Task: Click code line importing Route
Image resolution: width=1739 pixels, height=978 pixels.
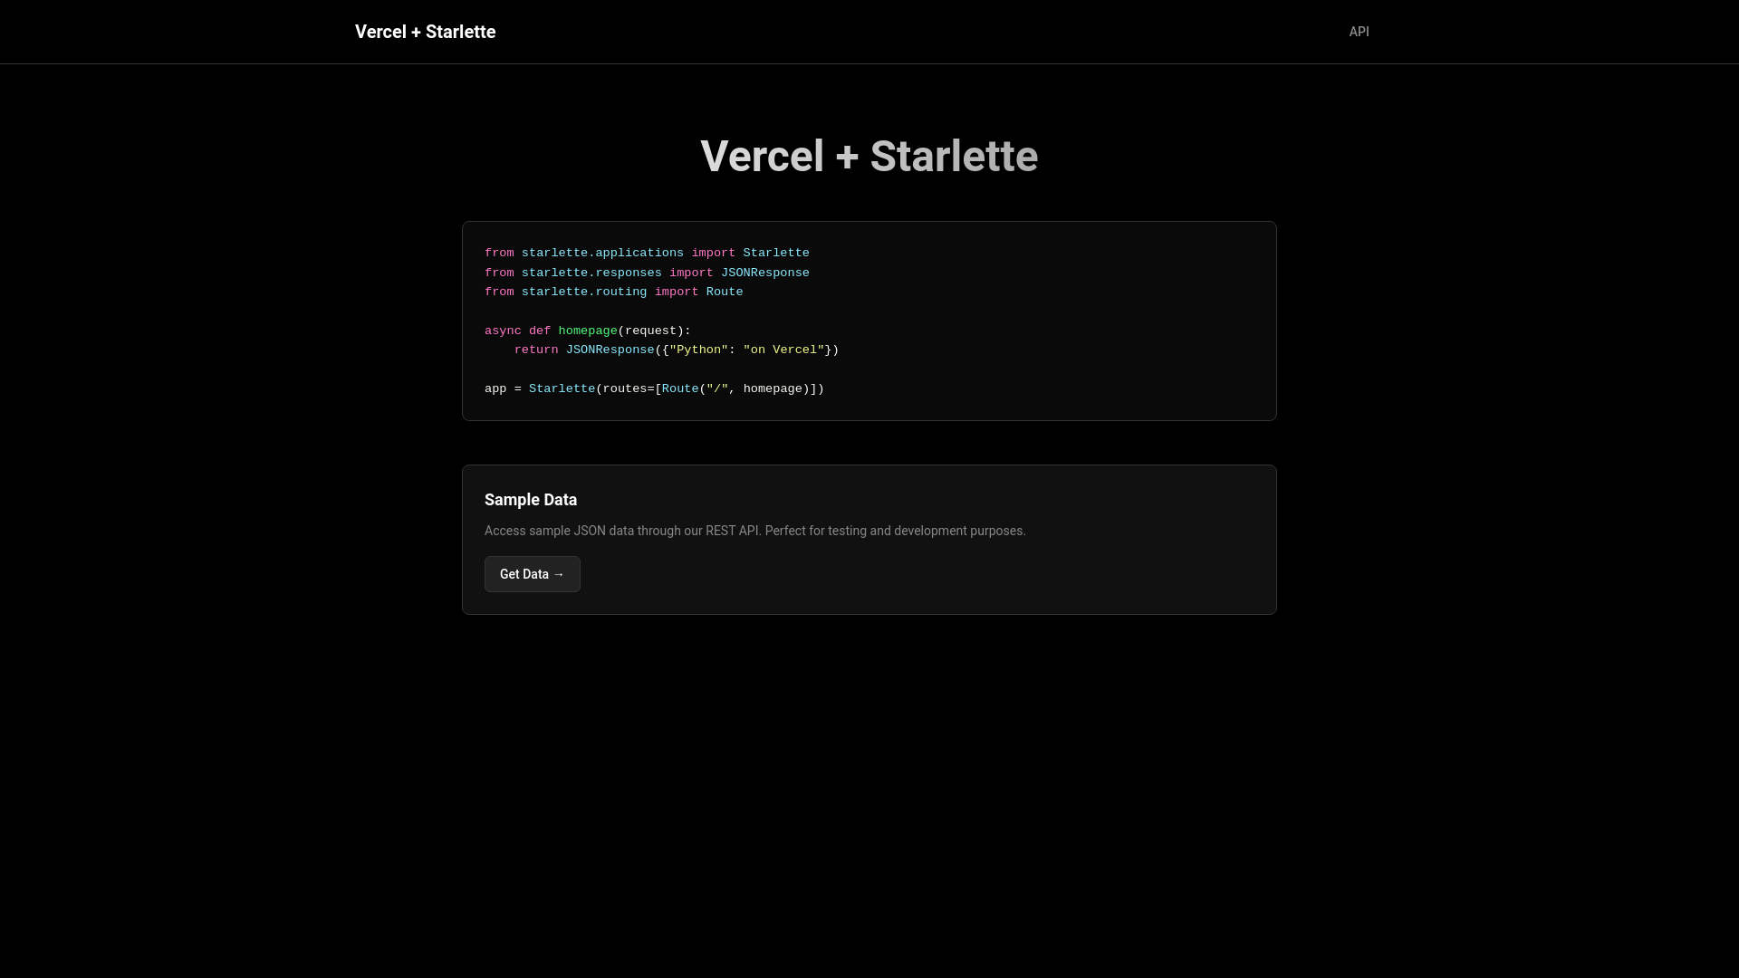Action: (x=613, y=292)
